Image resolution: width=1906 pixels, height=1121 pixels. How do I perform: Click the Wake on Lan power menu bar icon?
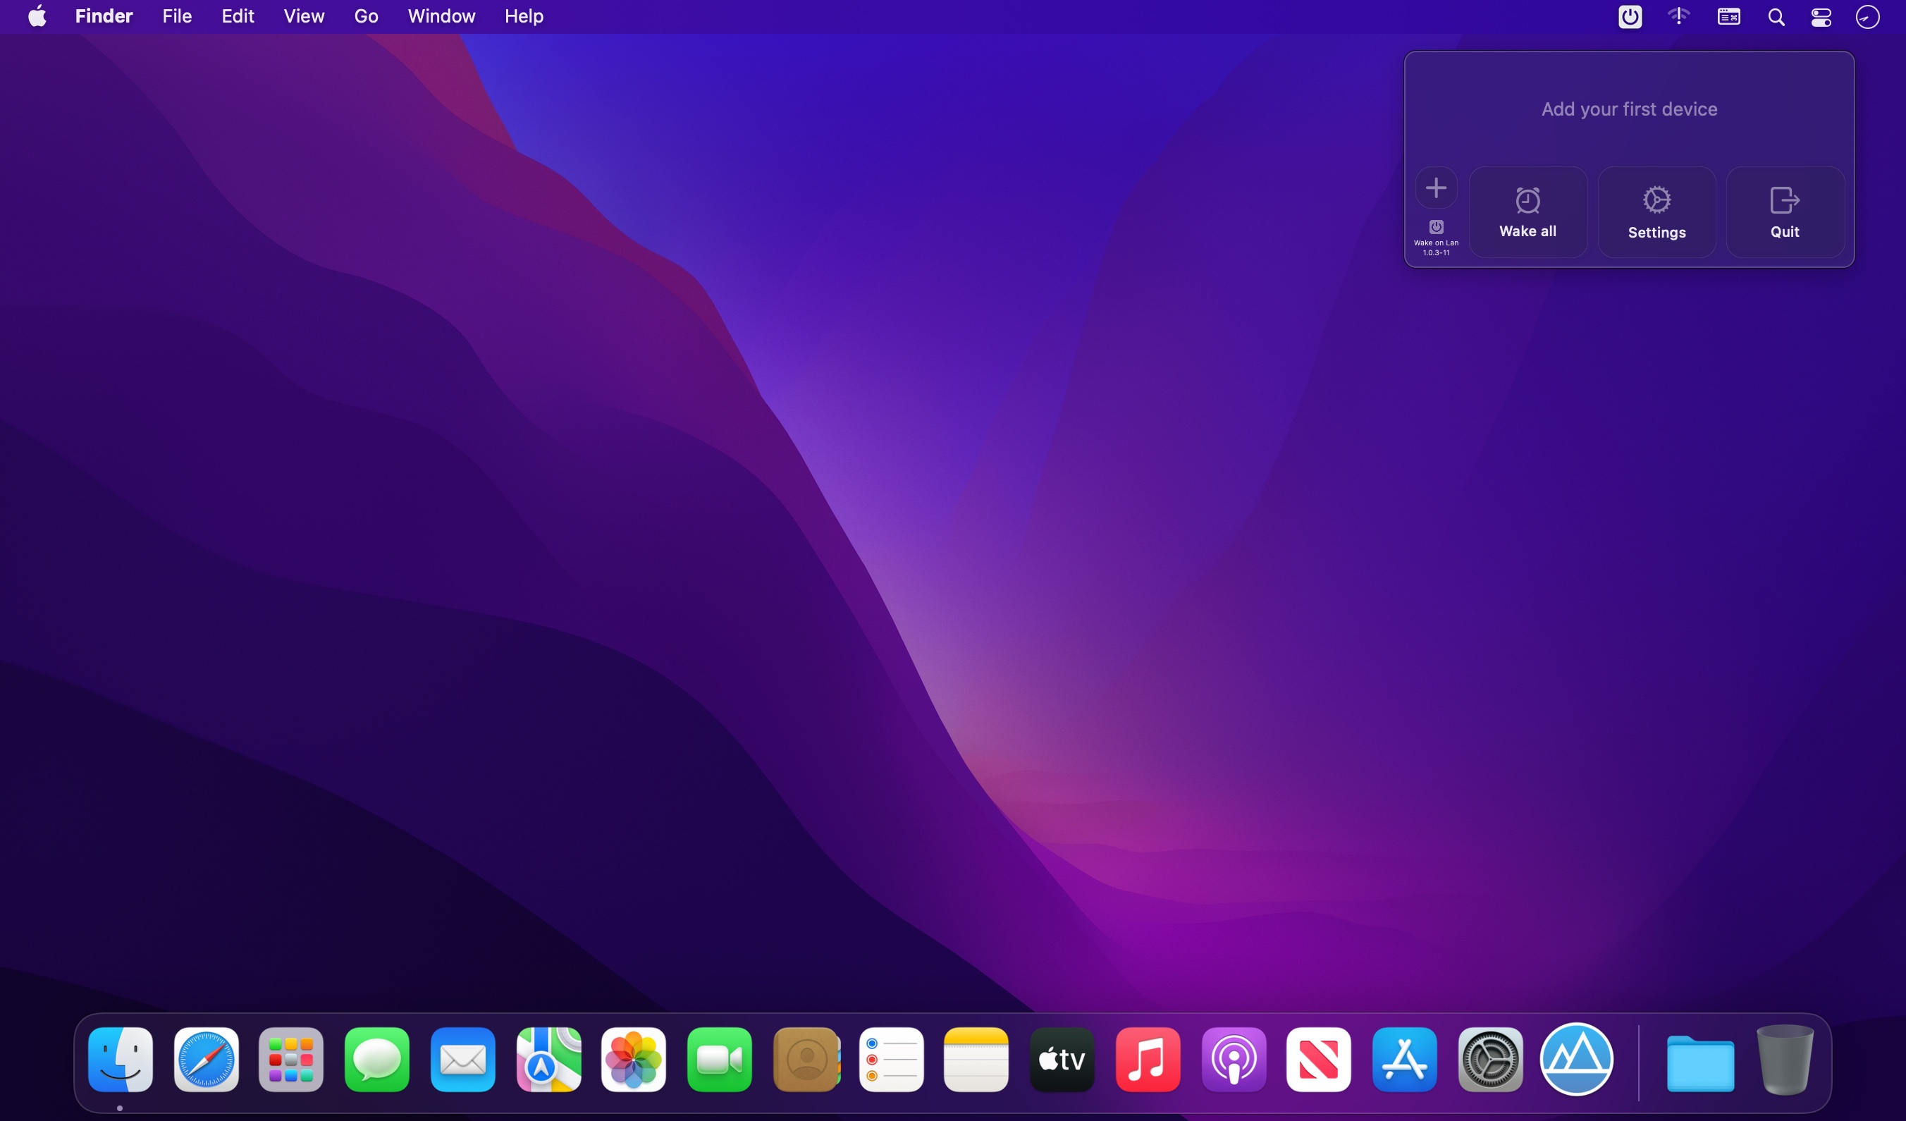pyautogui.click(x=1630, y=17)
